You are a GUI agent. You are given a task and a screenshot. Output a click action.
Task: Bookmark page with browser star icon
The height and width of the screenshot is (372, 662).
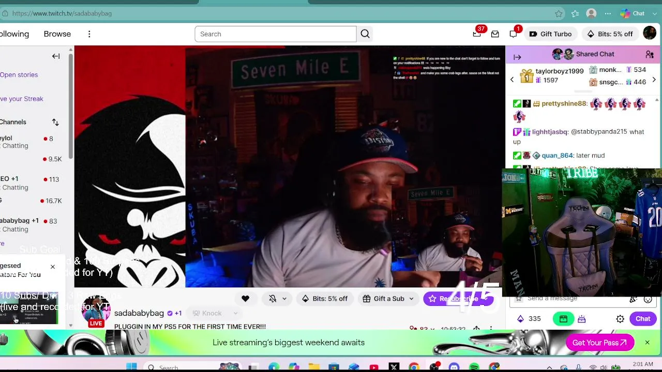tap(559, 13)
